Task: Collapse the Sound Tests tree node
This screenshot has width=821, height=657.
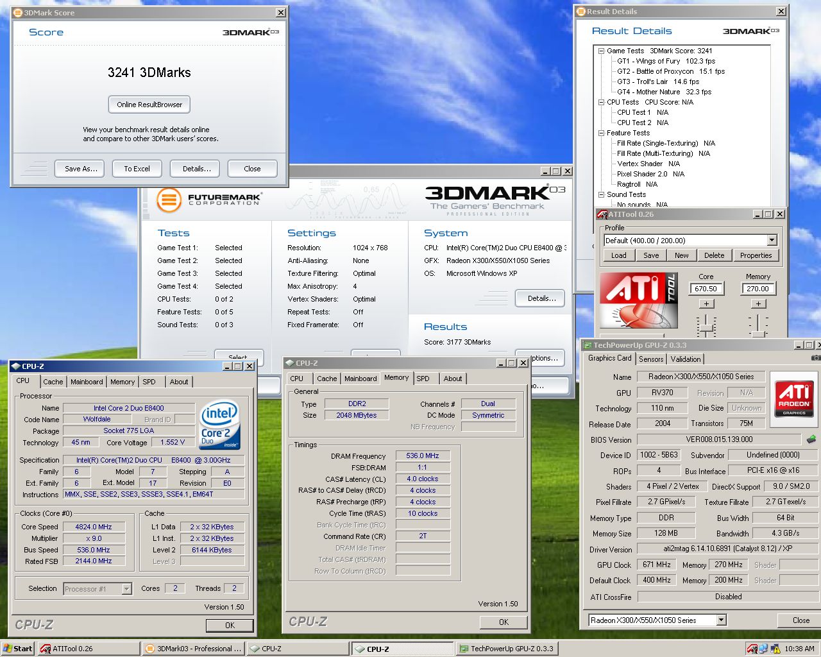Action: pyautogui.click(x=601, y=194)
